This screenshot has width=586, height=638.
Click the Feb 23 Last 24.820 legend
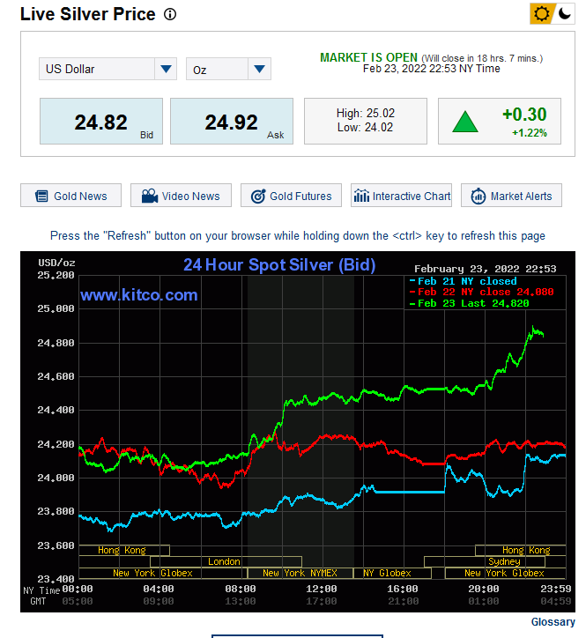[x=469, y=303]
